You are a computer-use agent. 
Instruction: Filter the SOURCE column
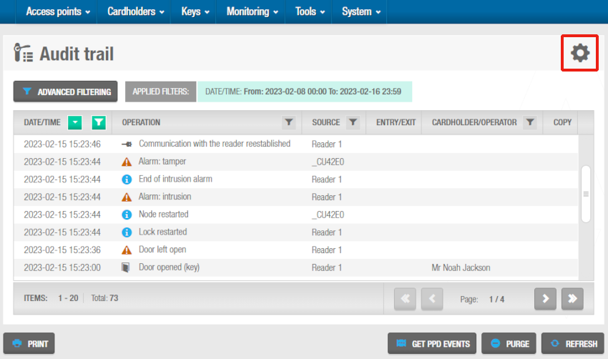pyautogui.click(x=353, y=122)
